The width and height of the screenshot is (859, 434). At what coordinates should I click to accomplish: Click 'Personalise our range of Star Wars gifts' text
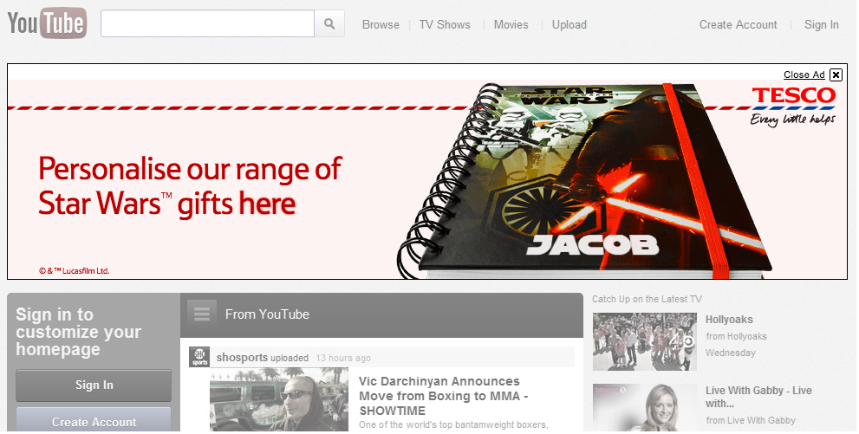(x=190, y=186)
